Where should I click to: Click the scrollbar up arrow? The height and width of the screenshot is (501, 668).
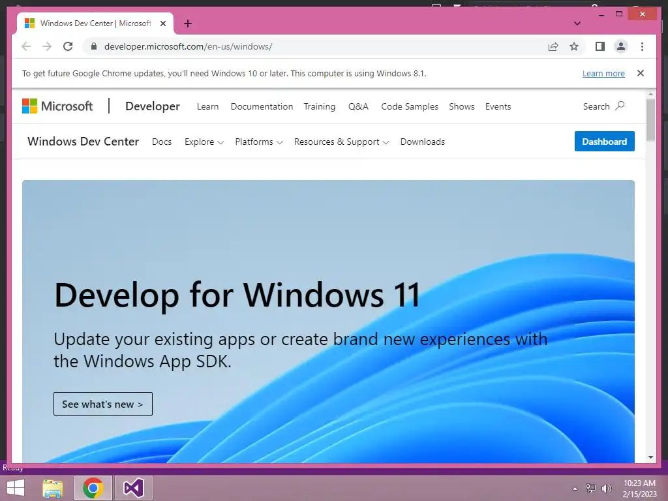[x=650, y=94]
